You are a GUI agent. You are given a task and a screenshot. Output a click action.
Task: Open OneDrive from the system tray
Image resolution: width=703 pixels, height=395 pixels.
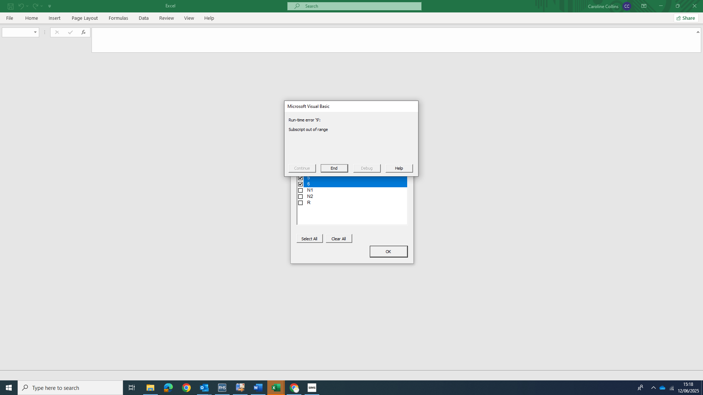[662, 388]
